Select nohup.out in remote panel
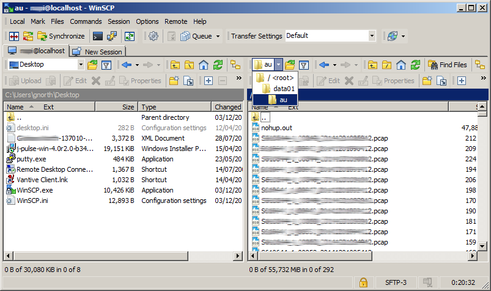491x291 pixels. [x=276, y=128]
